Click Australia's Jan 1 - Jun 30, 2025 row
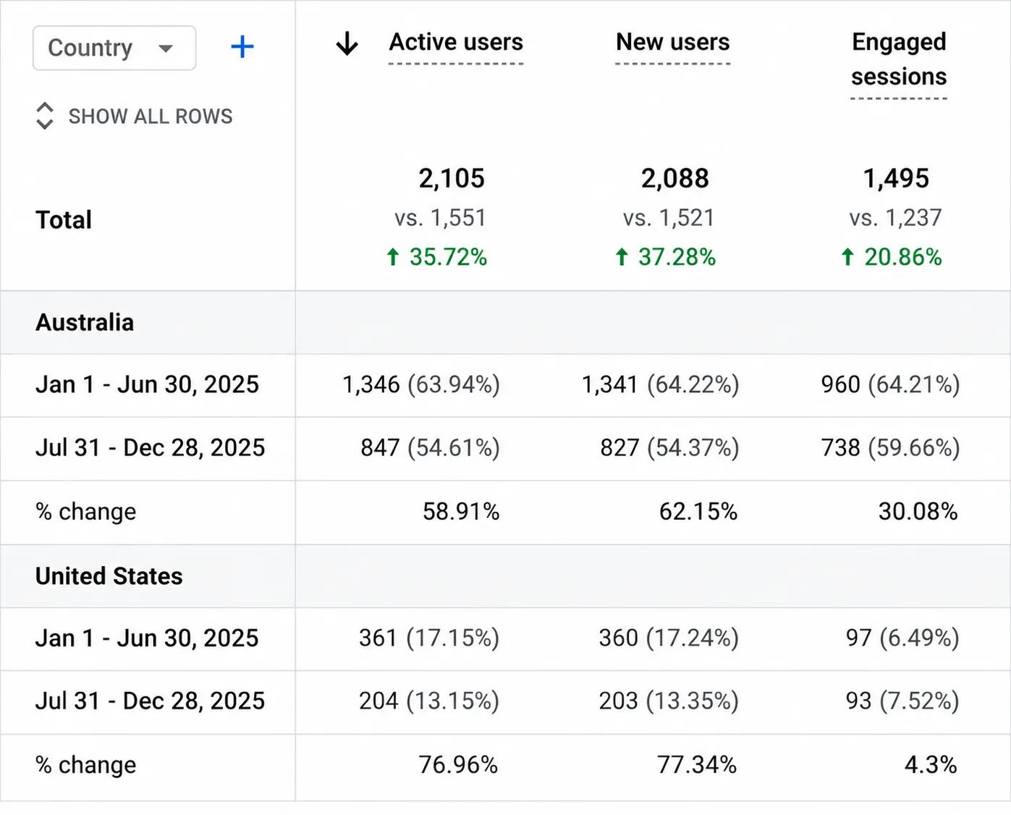Viewport: 1011px width, 815px height. coord(505,385)
